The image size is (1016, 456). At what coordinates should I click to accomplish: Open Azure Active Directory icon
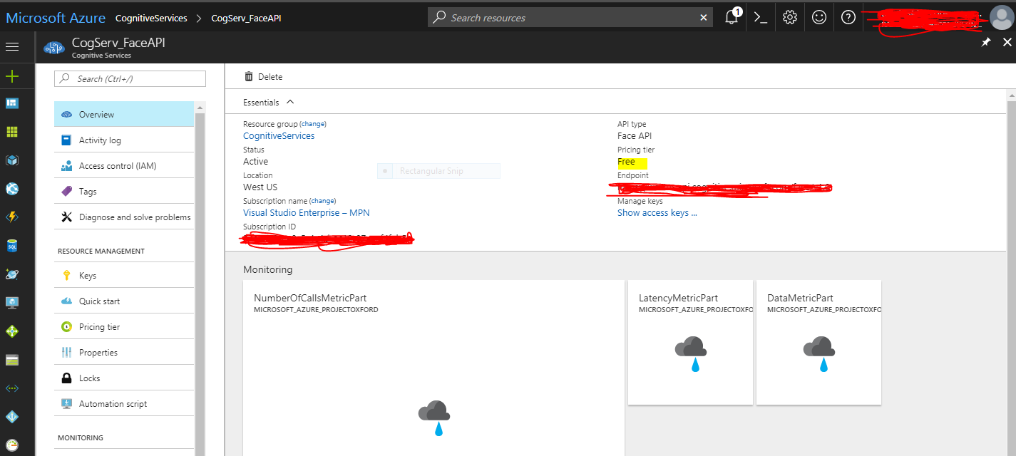11,417
